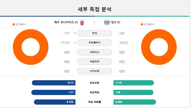The height and width of the screenshot is (108, 191).
Task: Click the 제주 유나이티드 FC team name
Action: [x=66, y=22]
